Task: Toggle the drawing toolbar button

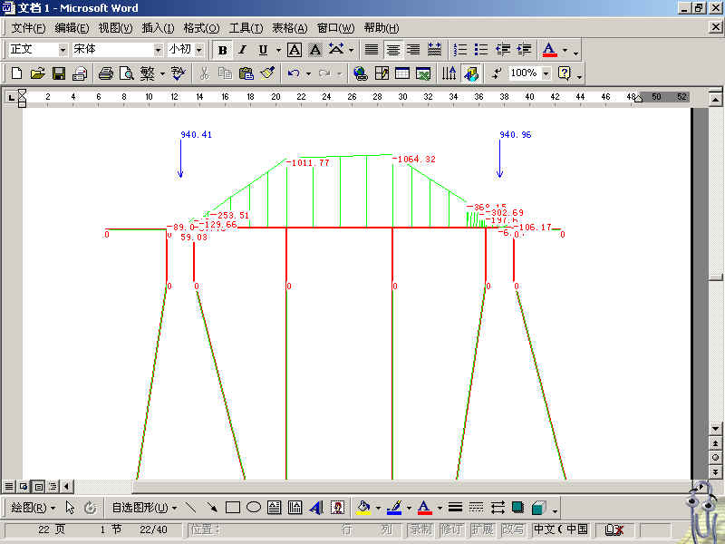Action: tap(470, 73)
